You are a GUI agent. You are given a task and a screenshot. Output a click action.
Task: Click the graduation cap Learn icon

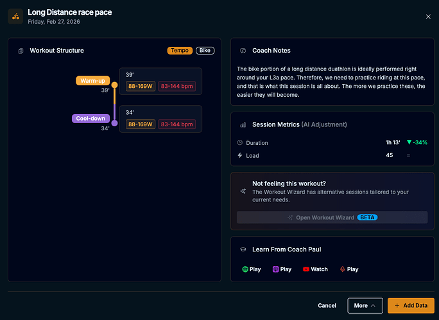coord(243,249)
